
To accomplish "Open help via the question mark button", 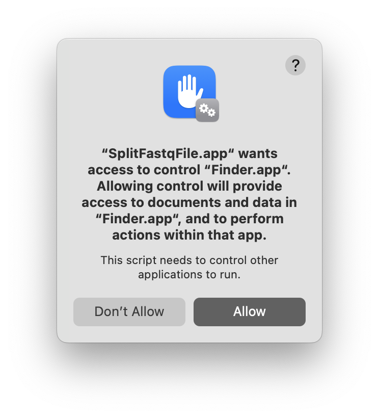I will 295,65.
